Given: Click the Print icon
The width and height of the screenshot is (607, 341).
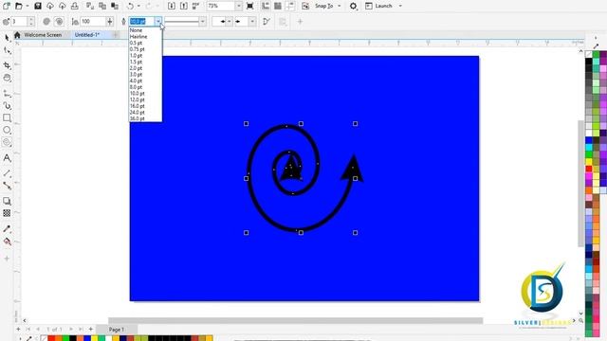Looking at the screenshot, I should pos(74,6).
